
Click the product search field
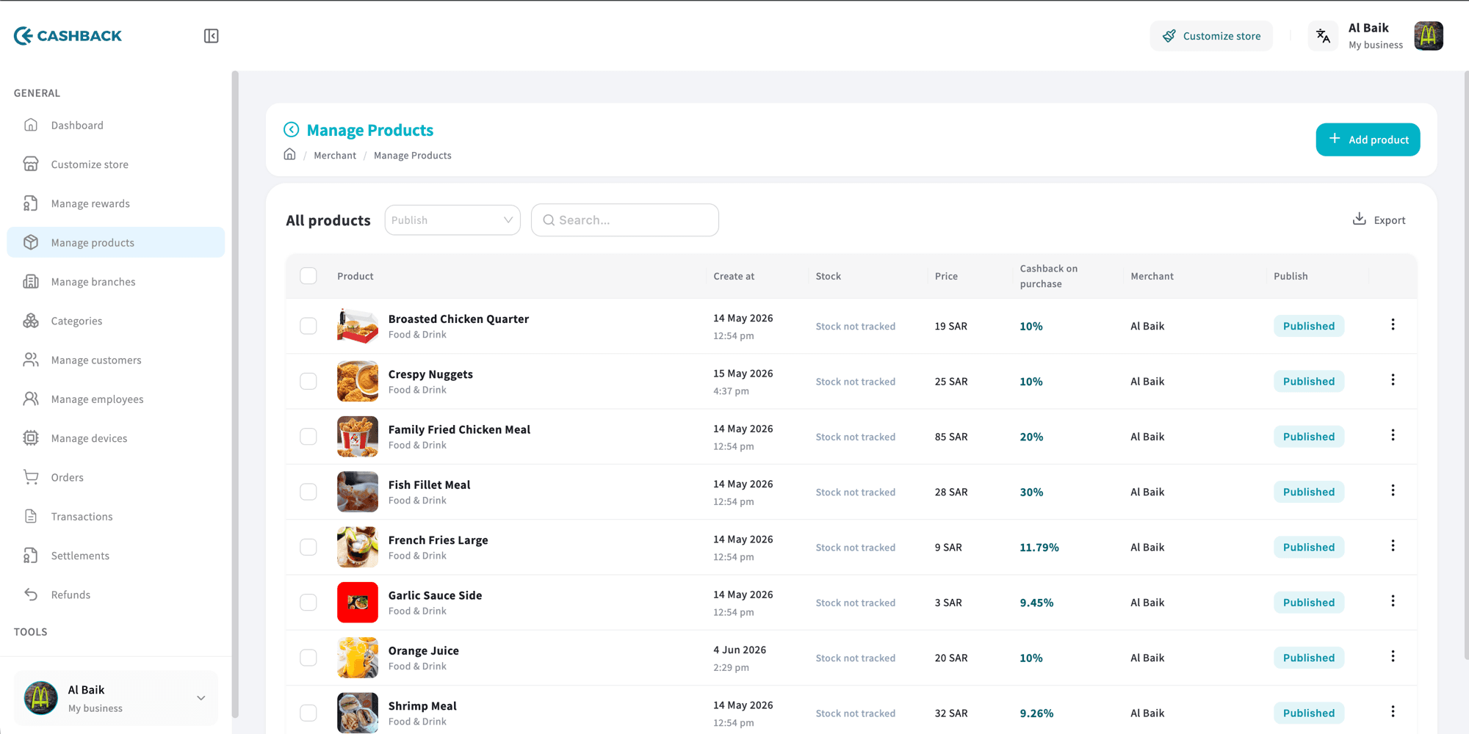coord(625,220)
